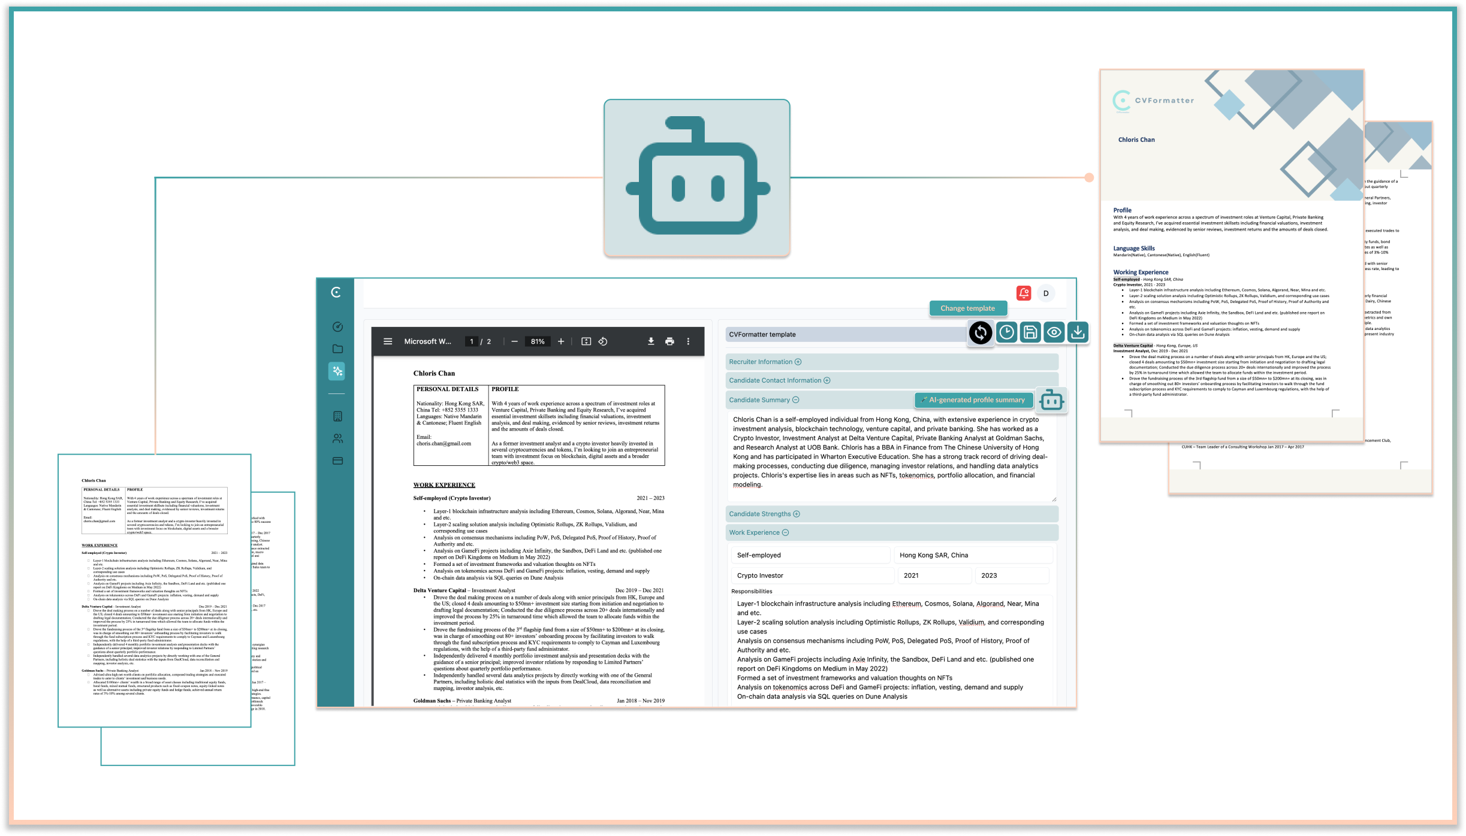Open the red notifications bell
The image size is (1466, 836).
(1024, 293)
